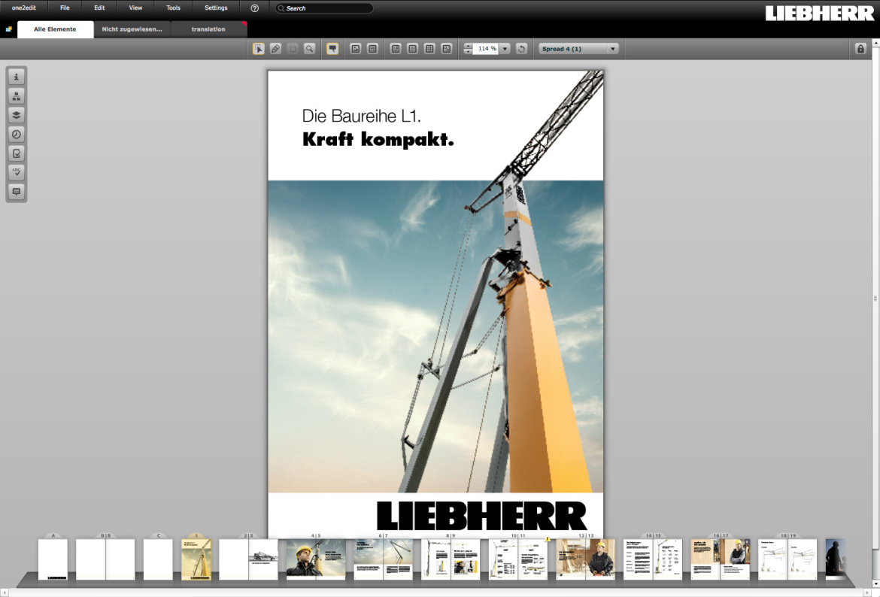This screenshot has height=597, width=880.
Task: Click the right arrow of the horizontal scrollbar
Action: pos(867,592)
